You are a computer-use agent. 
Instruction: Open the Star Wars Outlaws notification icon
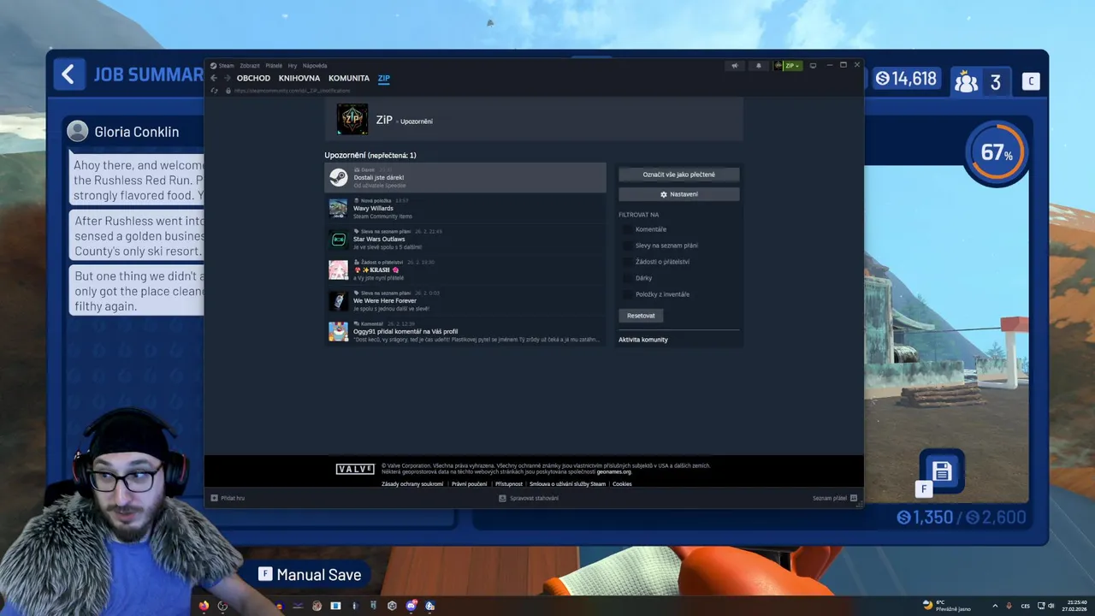click(x=339, y=239)
